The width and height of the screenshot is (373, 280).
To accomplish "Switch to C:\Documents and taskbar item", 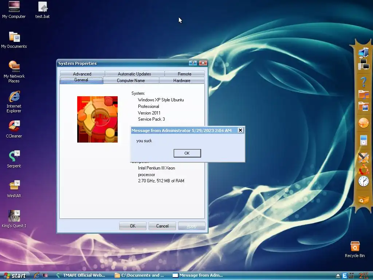I will [x=140, y=275].
